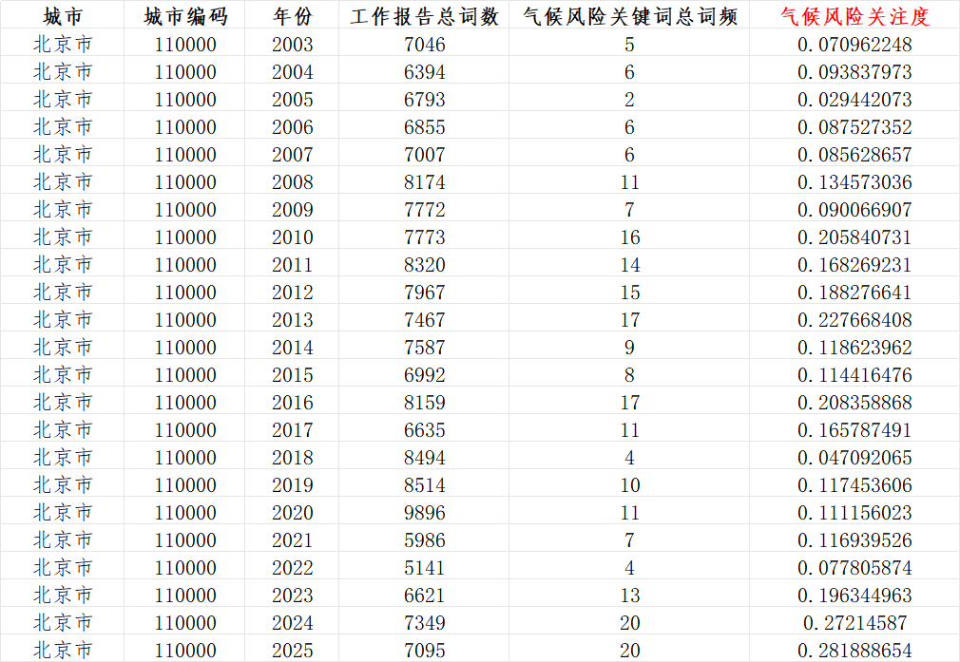Screen dimensions: 960x662
Task: Select the red 气候风险关注度 header
Action: click(x=854, y=16)
